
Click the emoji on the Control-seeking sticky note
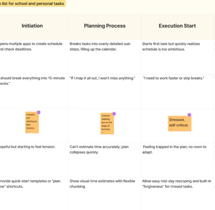pos(114,114)
